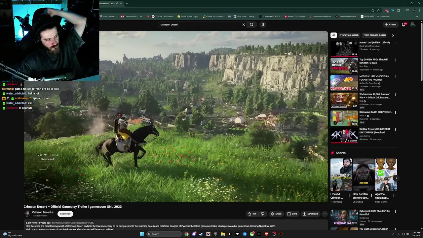Open Cyberpunk 2077 Shouldn't Be Beautiful video

[x=344, y=217]
